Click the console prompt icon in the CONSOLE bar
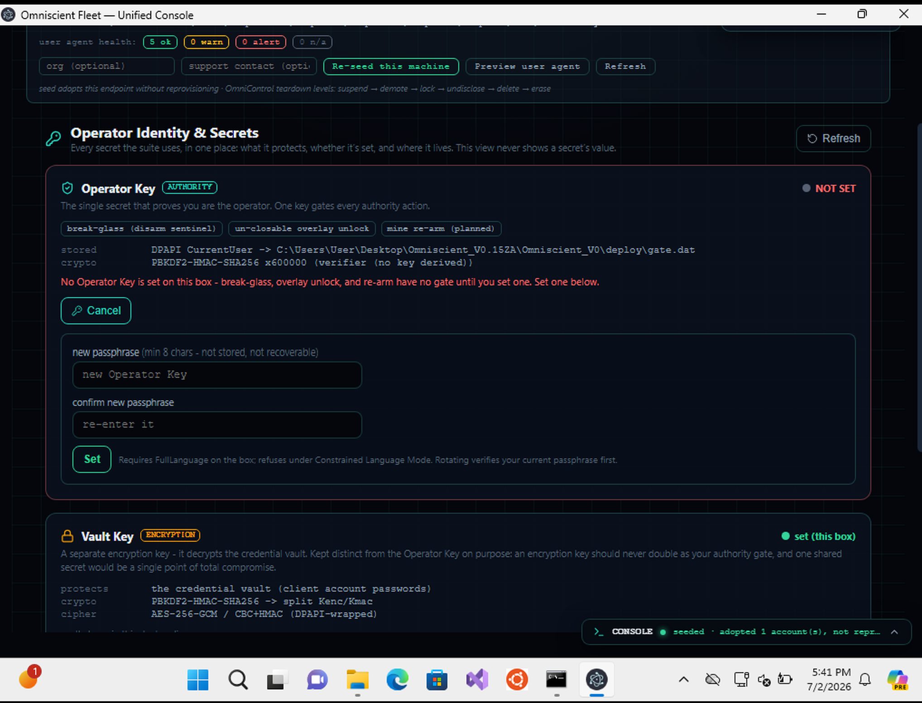This screenshot has width=922, height=703. (599, 632)
